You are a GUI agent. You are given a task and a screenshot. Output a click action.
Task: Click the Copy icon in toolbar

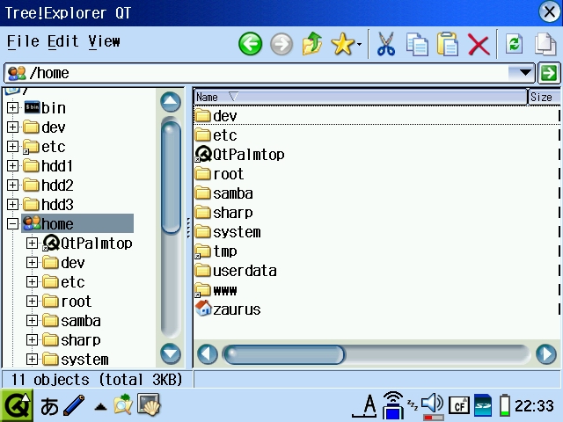pyautogui.click(x=417, y=44)
